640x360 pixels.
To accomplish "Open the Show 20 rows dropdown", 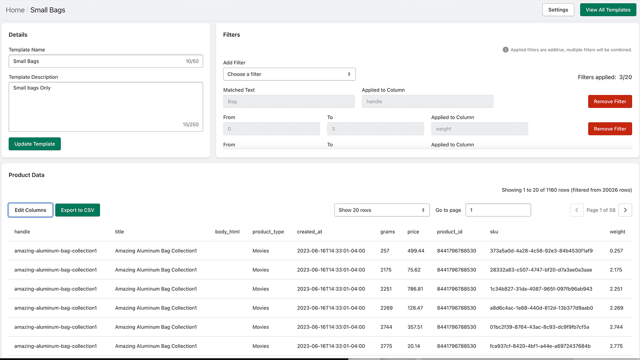I will (x=382, y=210).
